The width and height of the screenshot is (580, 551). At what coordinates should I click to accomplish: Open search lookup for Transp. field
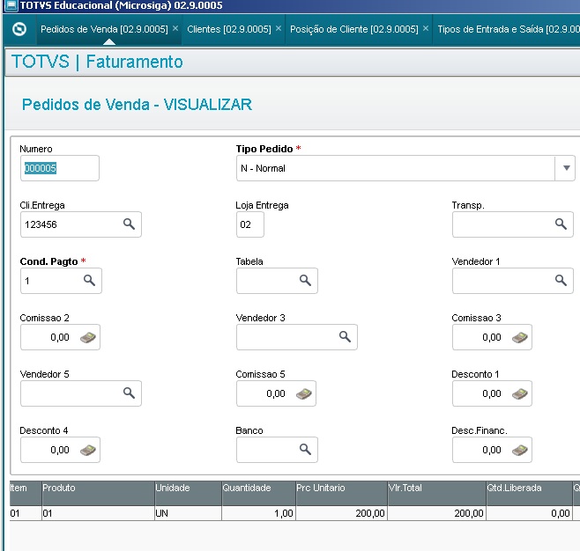tap(561, 224)
